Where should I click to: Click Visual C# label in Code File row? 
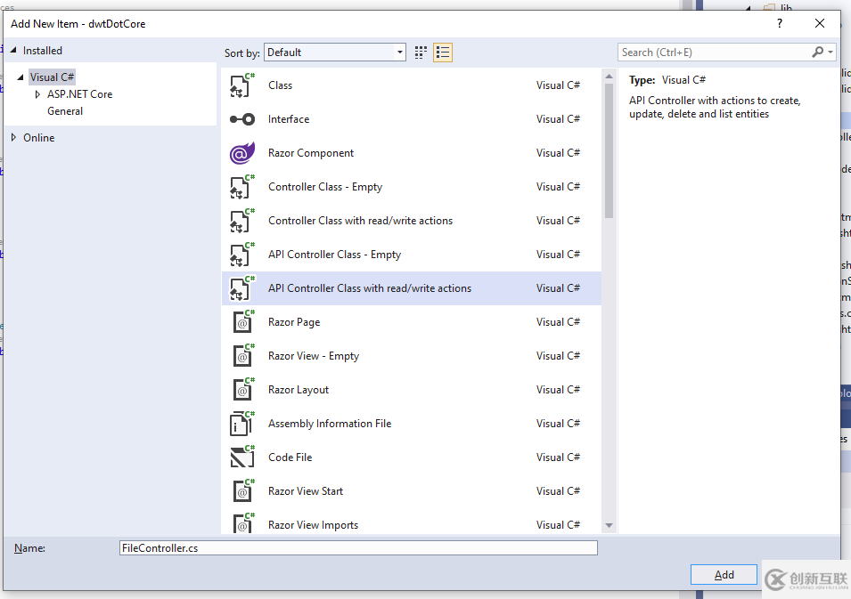558,457
